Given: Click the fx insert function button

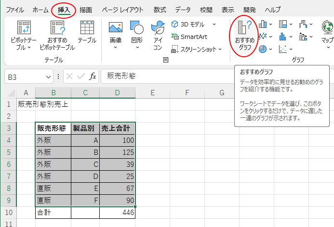Looking at the screenshot, I should point(93,76).
